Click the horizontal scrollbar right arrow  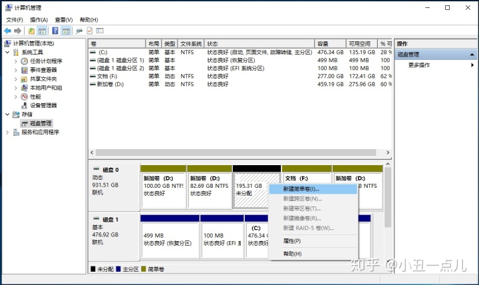pos(388,152)
